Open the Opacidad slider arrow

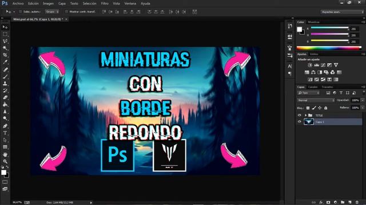click(x=363, y=100)
